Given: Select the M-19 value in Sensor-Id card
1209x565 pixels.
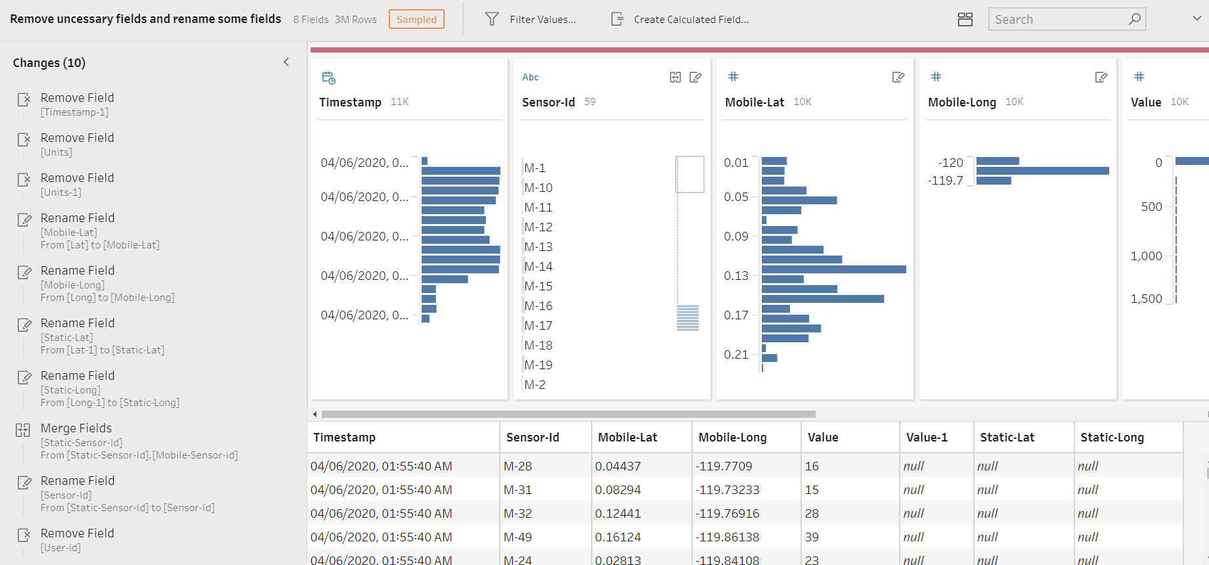Looking at the screenshot, I should pyautogui.click(x=538, y=365).
